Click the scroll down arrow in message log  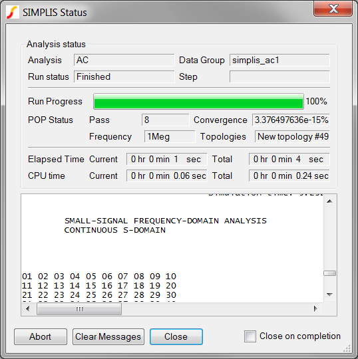(329, 295)
